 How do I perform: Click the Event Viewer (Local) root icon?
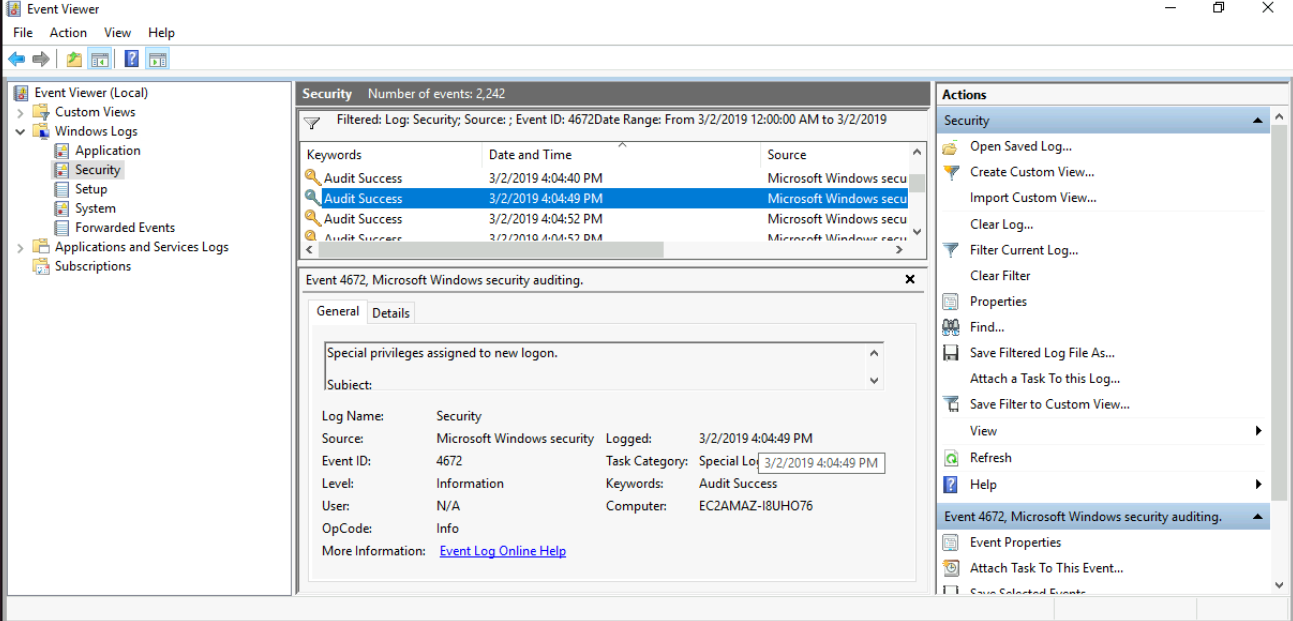click(21, 93)
